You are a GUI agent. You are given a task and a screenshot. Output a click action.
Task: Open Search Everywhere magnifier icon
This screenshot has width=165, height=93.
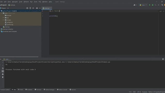[x=162, y=5]
